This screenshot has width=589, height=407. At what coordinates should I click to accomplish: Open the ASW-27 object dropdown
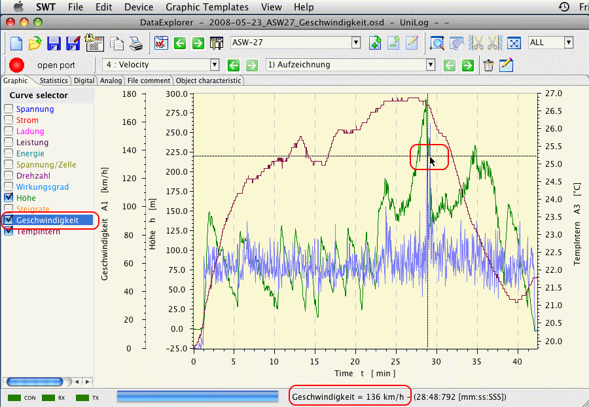coord(356,43)
